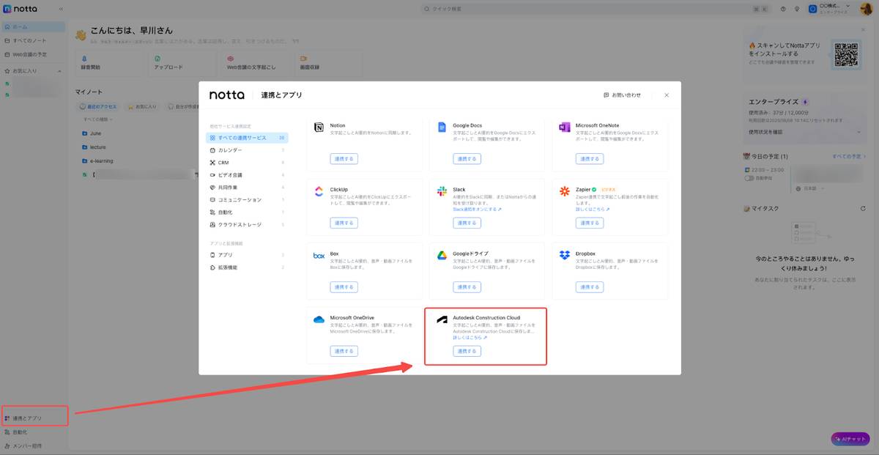Image resolution: width=879 pixels, height=455 pixels.
Task: Click 連携する button for Googleドライブ
Action: point(467,287)
